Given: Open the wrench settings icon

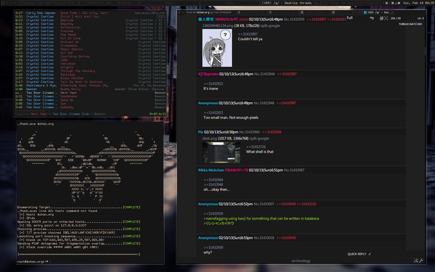Looking at the screenshot, I should [421, 261].
